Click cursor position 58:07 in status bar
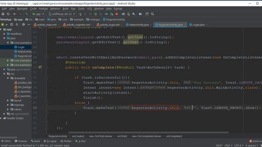This screenshot has width=262, height=147. (219, 145)
